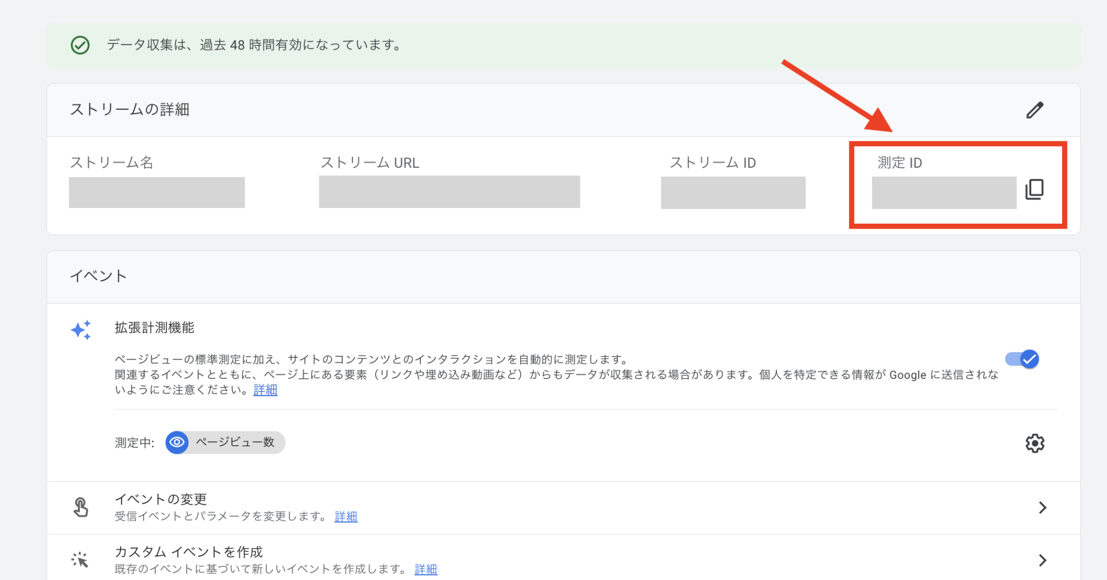1107x580 pixels.
Task: Copy the measurement ID with the copy icon
Action: point(1035,190)
